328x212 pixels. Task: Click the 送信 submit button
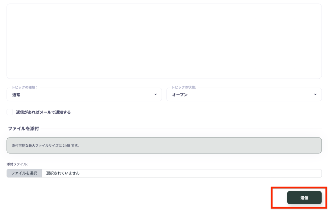(304, 198)
